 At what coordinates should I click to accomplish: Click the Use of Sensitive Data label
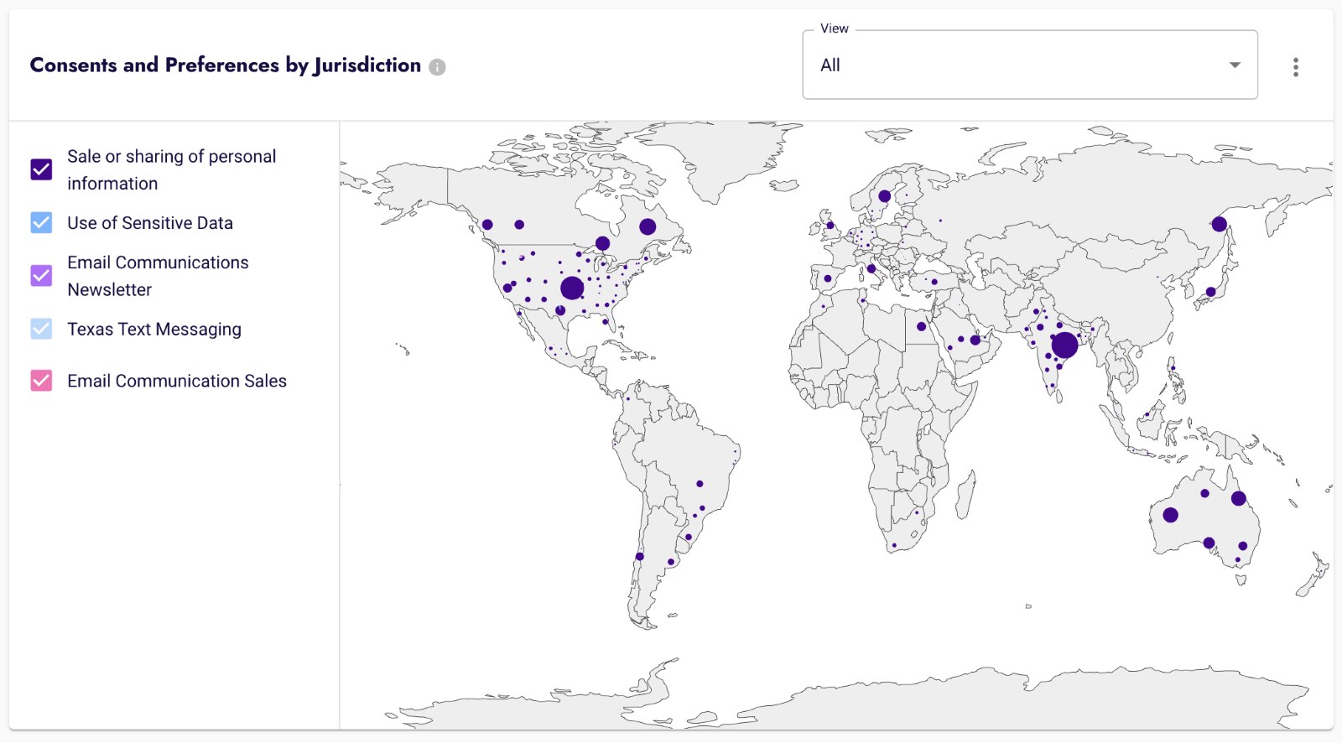pyautogui.click(x=150, y=223)
